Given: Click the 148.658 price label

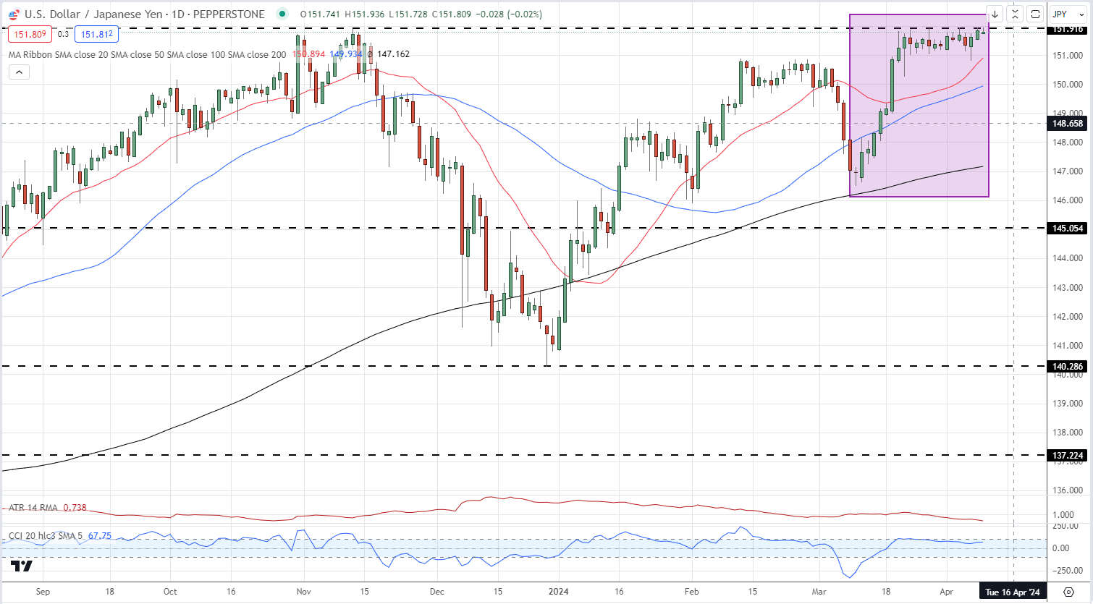Looking at the screenshot, I should (1068, 124).
